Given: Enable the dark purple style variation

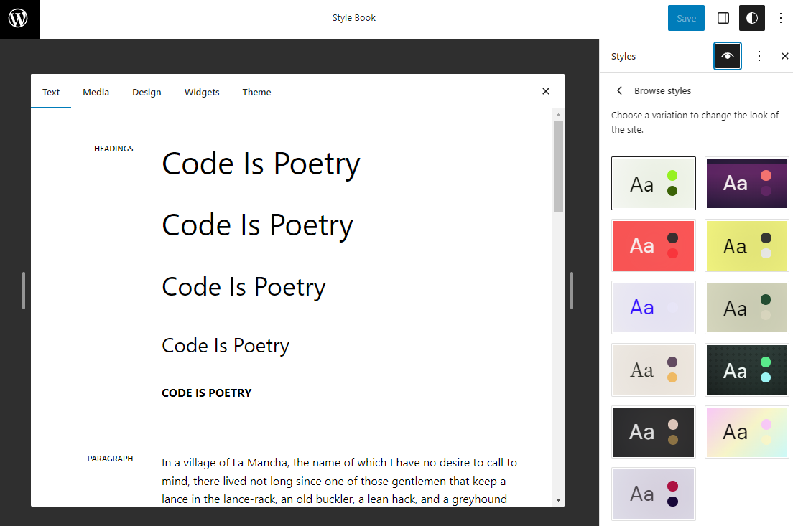Looking at the screenshot, I should click(746, 183).
